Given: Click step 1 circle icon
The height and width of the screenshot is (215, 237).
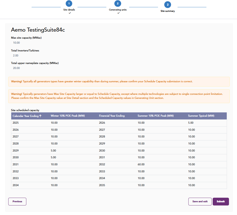Looking at the screenshot, I should tap(69, 4).
